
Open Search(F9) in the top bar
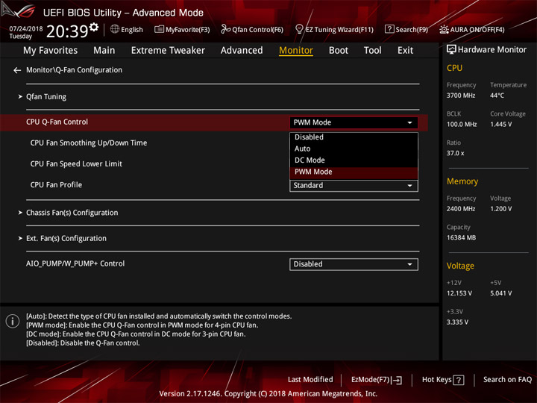point(406,30)
